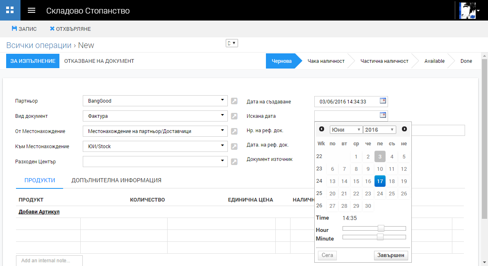Open external link icon next to Партньор
The height and width of the screenshot is (266, 488).
click(234, 101)
